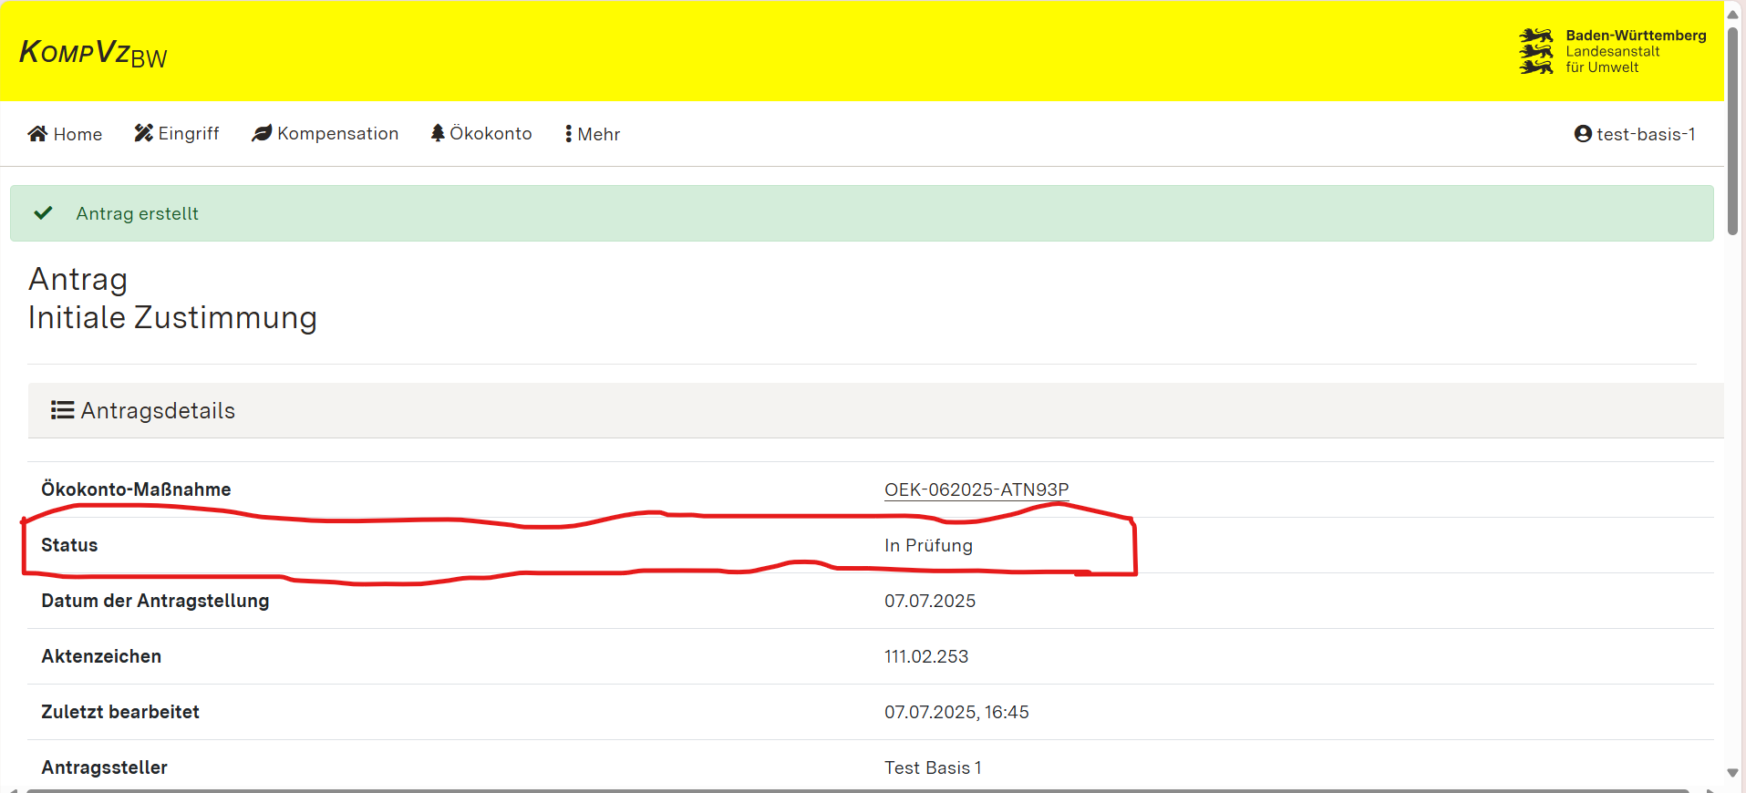
Task: Click the three-dots icon beside Mehr
Action: 568,134
